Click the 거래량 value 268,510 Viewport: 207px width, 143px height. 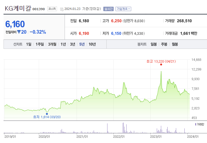[x=184, y=21]
